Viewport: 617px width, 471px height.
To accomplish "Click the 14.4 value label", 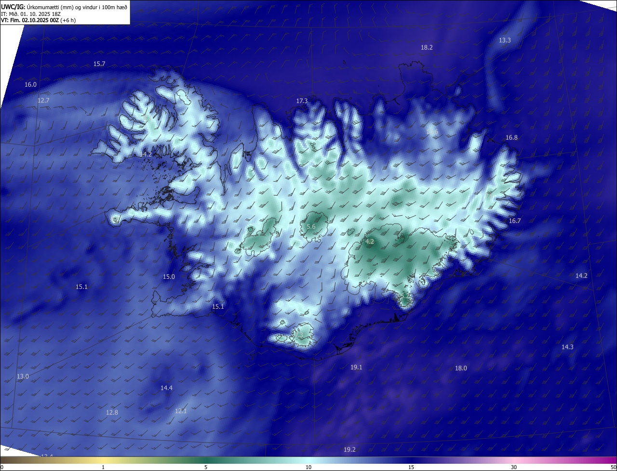I will [x=166, y=388].
